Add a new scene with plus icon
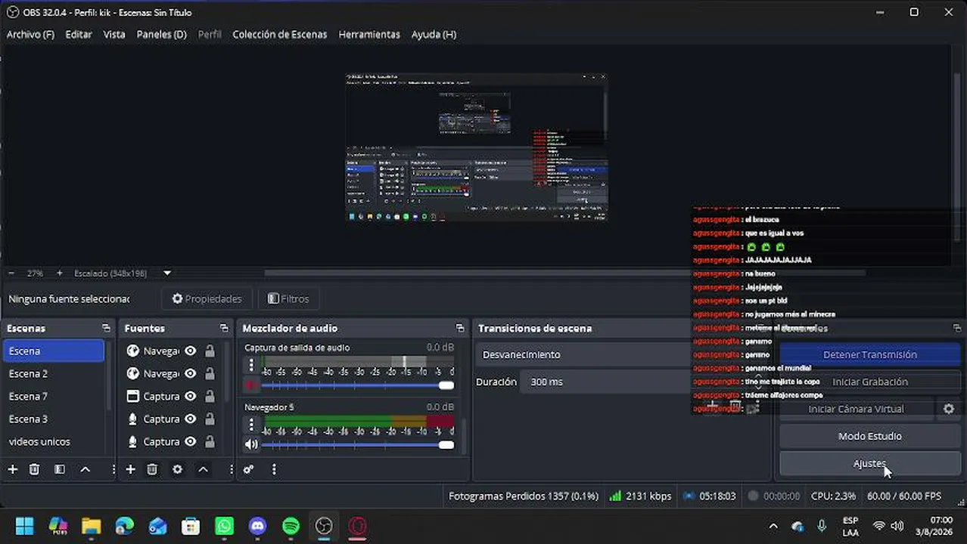 (x=13, y=469)
